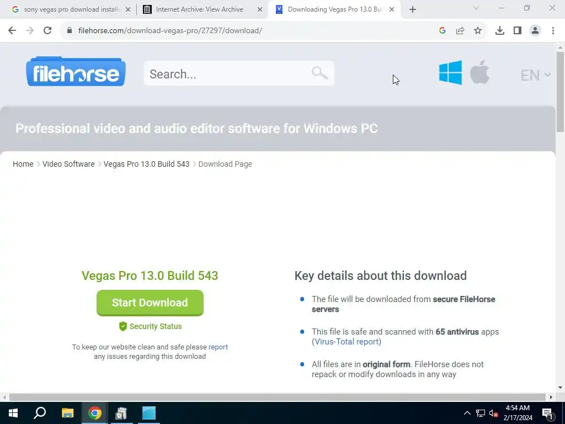Open File Explorer from the taskbar
The height and width of the screenshot is (424, 565).
(x=67, y=413)
